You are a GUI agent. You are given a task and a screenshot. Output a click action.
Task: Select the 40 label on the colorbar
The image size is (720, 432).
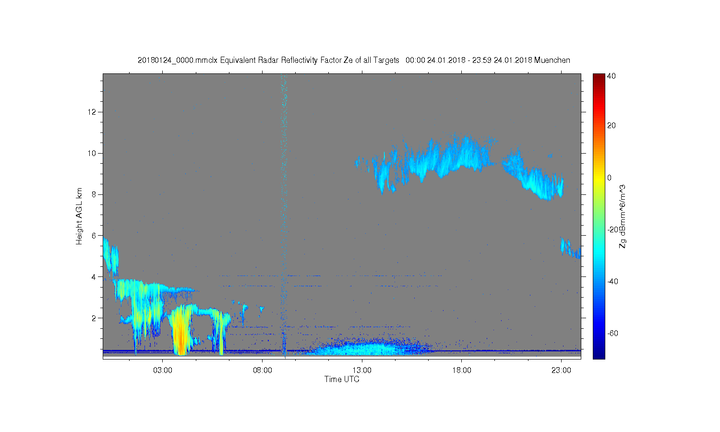pos(612,76)
